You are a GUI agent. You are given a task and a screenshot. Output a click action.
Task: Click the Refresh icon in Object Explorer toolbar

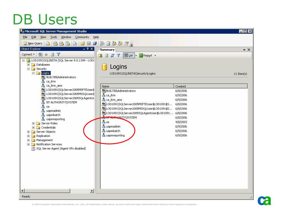click(x=52, y=55)
